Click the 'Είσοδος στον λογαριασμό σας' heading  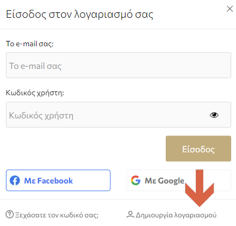(x=79, y=15)
